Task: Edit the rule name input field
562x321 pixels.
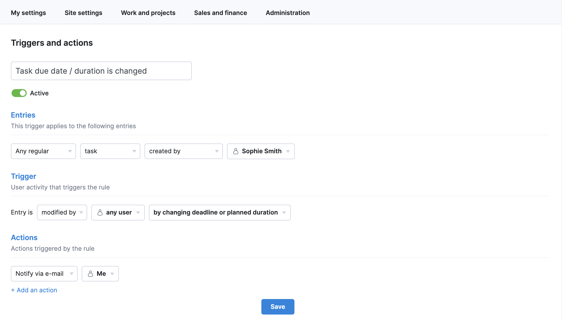Action: 101,71
